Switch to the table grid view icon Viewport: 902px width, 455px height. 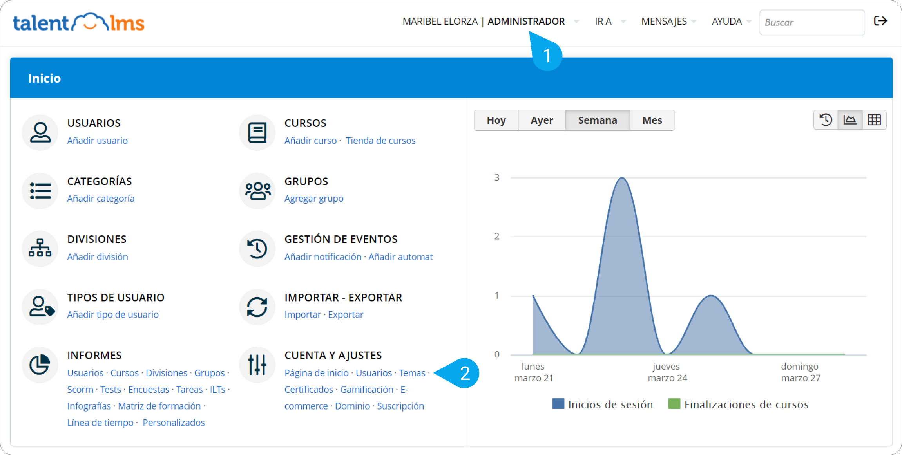pos(874,120)
